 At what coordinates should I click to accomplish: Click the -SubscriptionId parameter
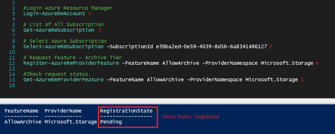[x=130, y=47]
